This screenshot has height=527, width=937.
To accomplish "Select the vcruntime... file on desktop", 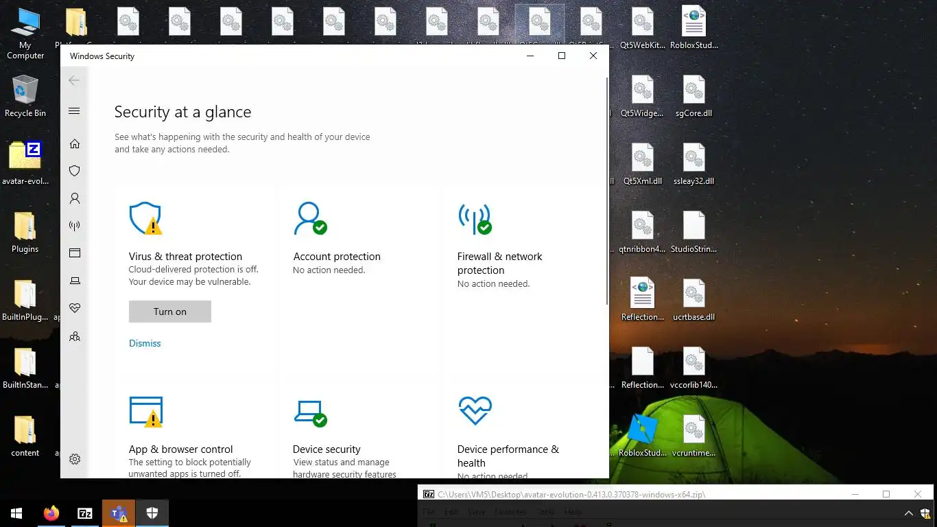I will click(694, 436).
